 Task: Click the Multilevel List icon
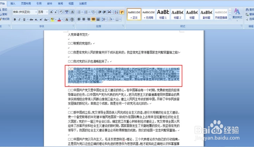point(93,12)
